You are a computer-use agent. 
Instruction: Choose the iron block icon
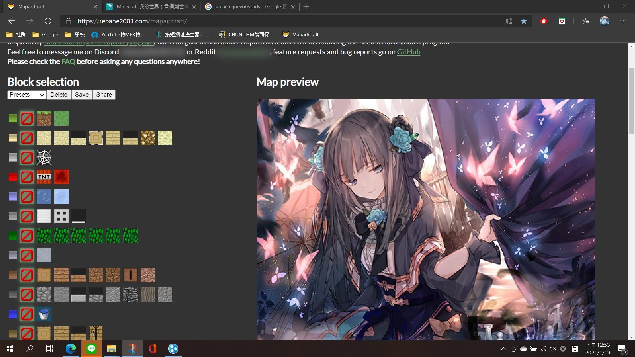[44, 216]
